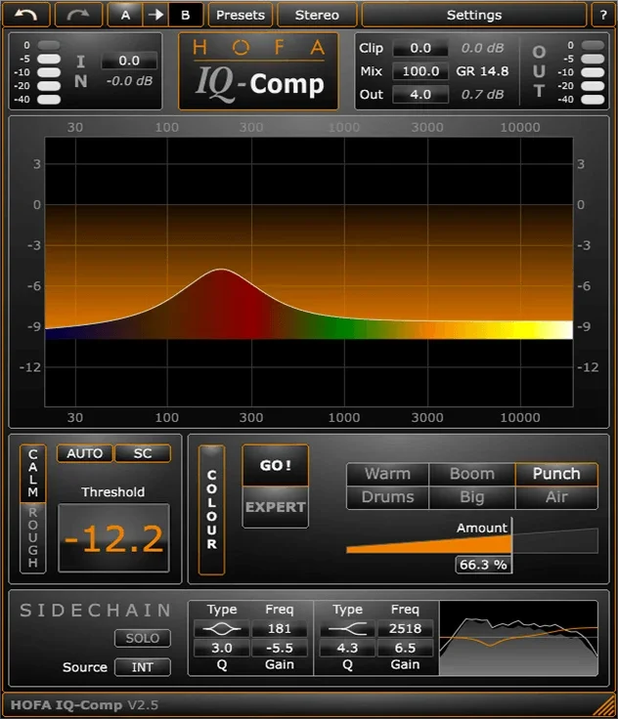Click the GO! button
Viewport: 618px width, 719px height.
coord(275,465)
